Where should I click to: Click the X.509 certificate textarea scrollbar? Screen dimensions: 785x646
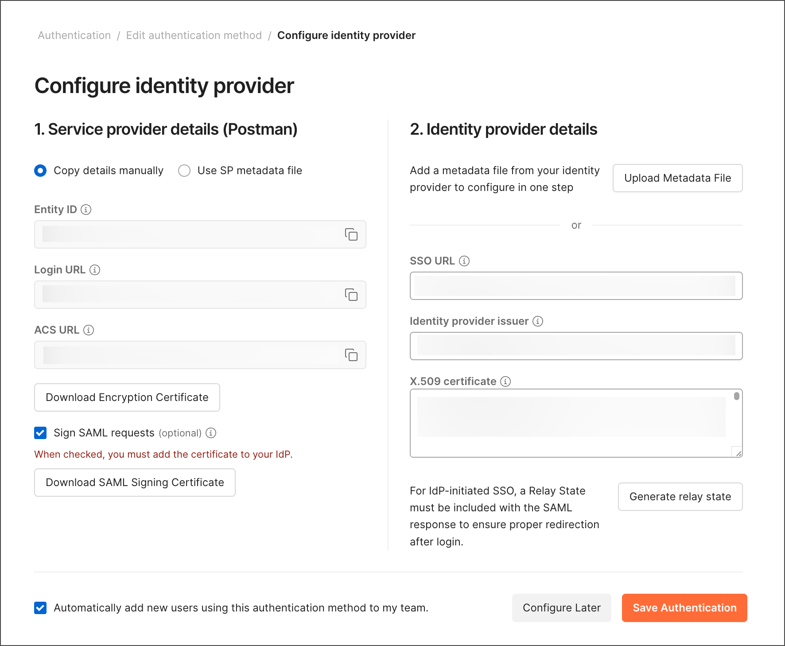736,396
